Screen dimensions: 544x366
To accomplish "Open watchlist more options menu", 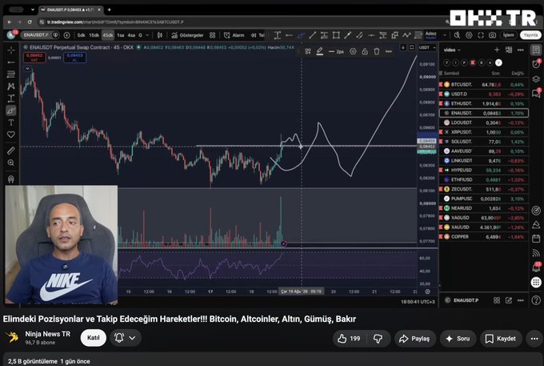I will (x=521, y=50).
